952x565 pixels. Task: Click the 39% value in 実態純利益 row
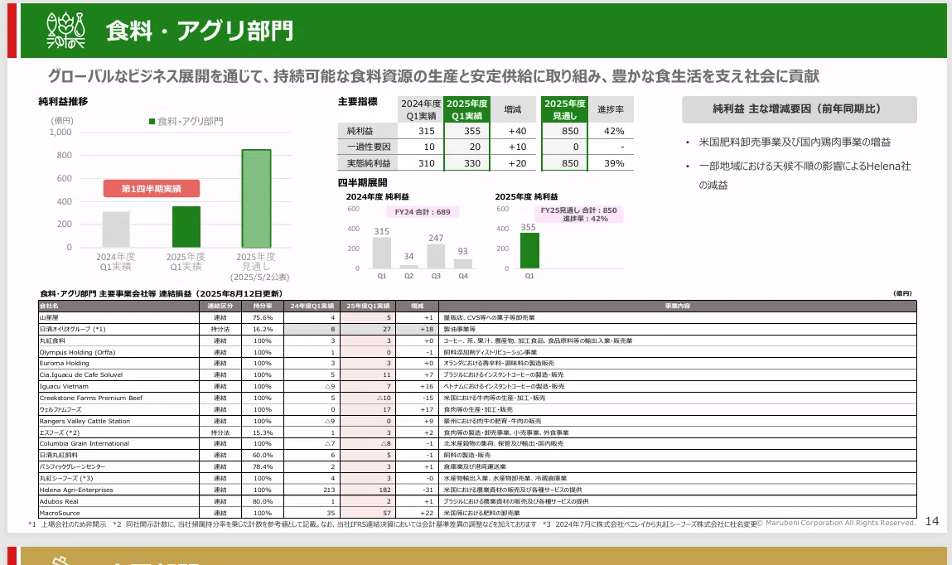coord(614,163)
